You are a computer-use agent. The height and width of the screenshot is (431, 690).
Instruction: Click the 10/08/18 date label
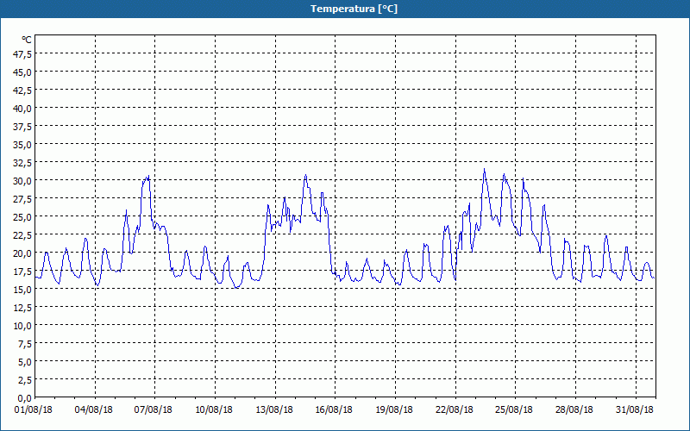tap(214, 410)
